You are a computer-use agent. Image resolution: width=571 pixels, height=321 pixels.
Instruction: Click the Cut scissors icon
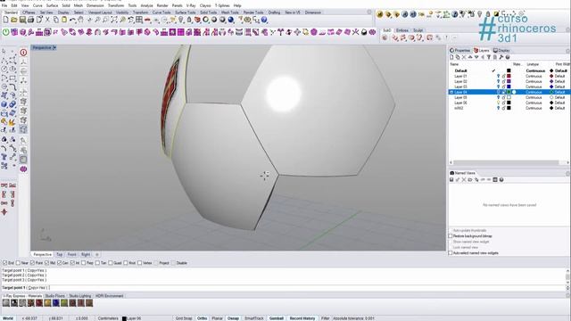pyautogui.click(x=47, y=20)
